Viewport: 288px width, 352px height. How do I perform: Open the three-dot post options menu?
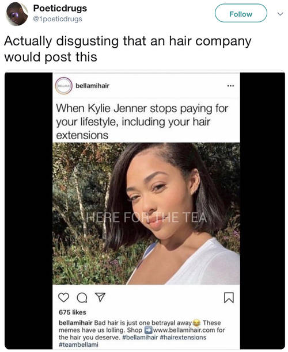pyautogui.click(x=230, y=86)
